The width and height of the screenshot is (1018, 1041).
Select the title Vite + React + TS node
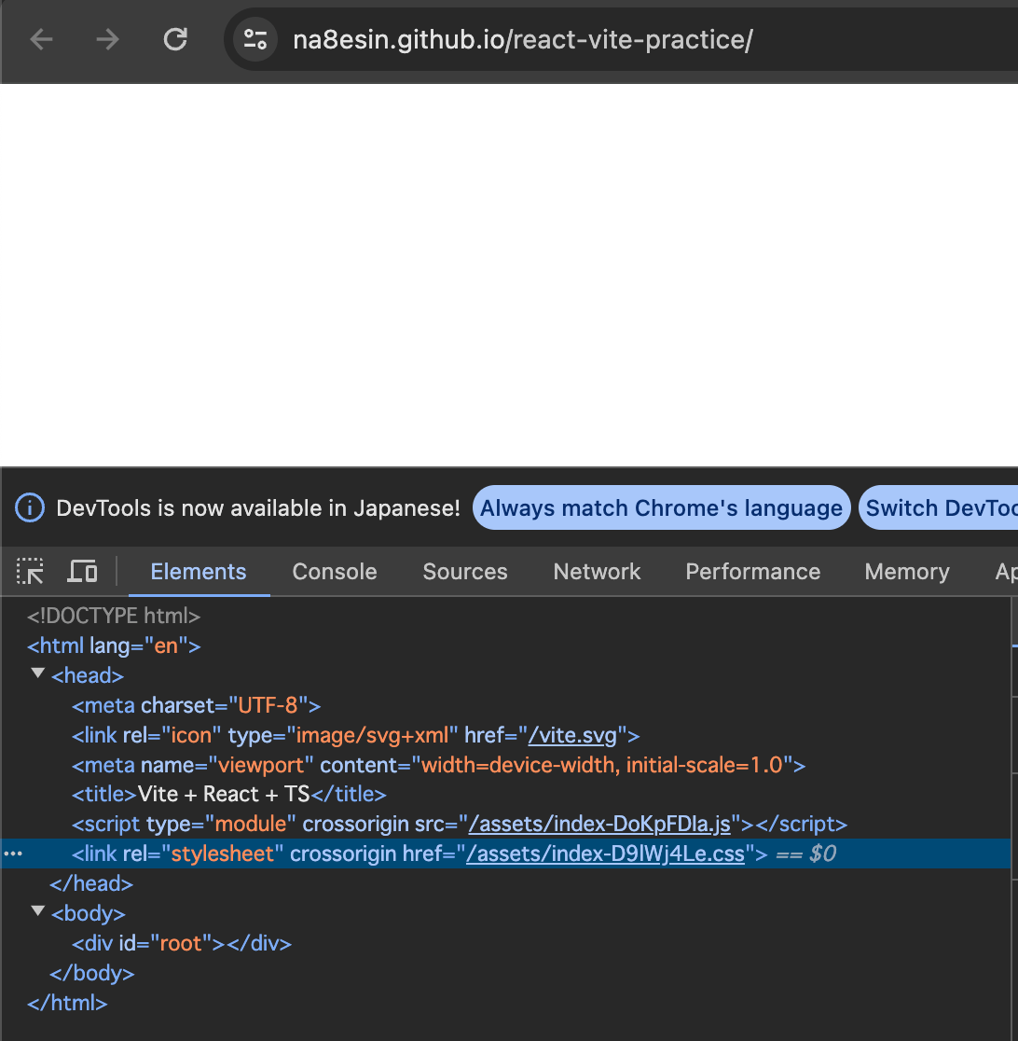click(x=229, y=794)
